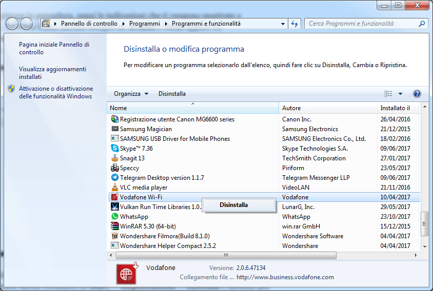The height and width of the screenshot is (291, 433).
Task: Open Pagina iniziale Pannello di controllo link
Action: click(54, 48)
